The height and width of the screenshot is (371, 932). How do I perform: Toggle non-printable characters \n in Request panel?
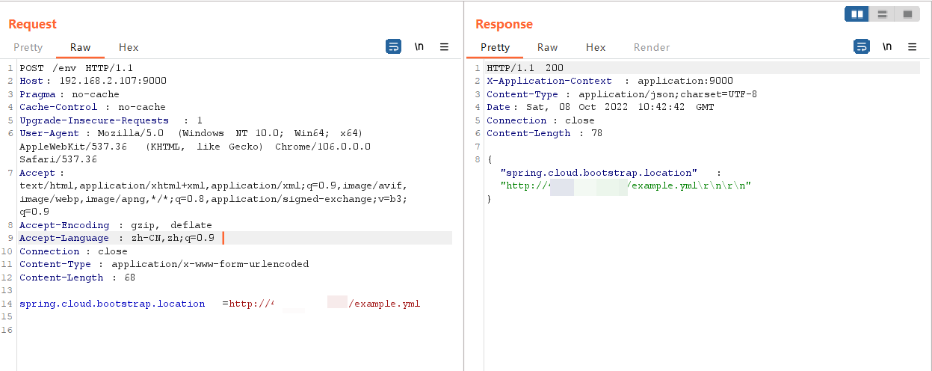tap(419, 47)
